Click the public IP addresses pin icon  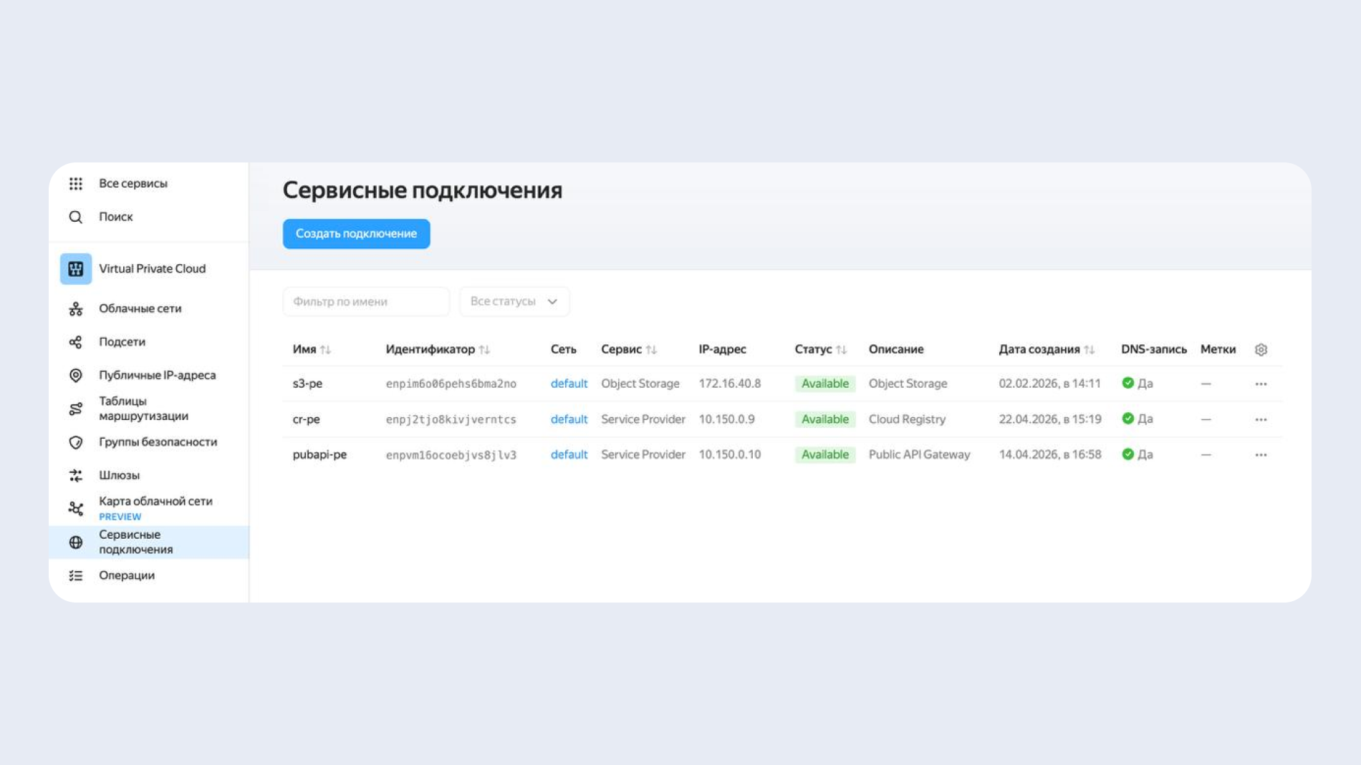click(x=76, y=376)
